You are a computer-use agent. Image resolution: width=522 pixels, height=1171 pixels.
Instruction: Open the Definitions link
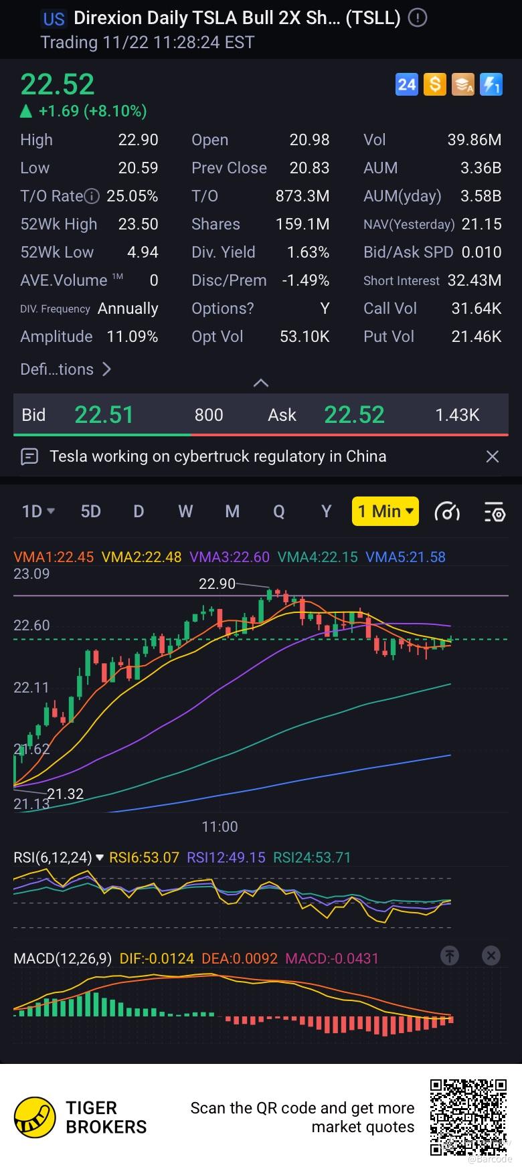[x=66, y=369]
